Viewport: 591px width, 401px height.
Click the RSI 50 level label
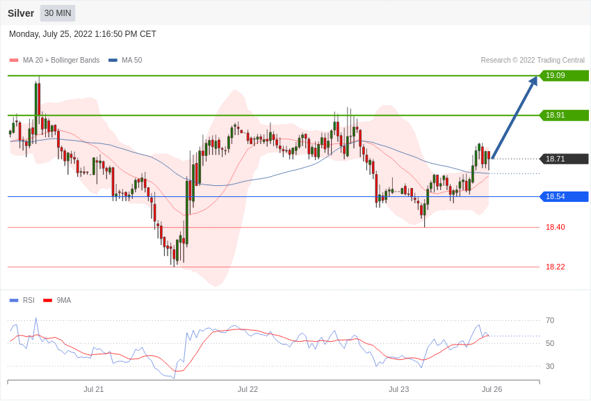point(550,343)
